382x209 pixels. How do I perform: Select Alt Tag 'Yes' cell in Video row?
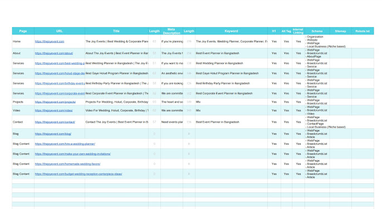(286, 110)
